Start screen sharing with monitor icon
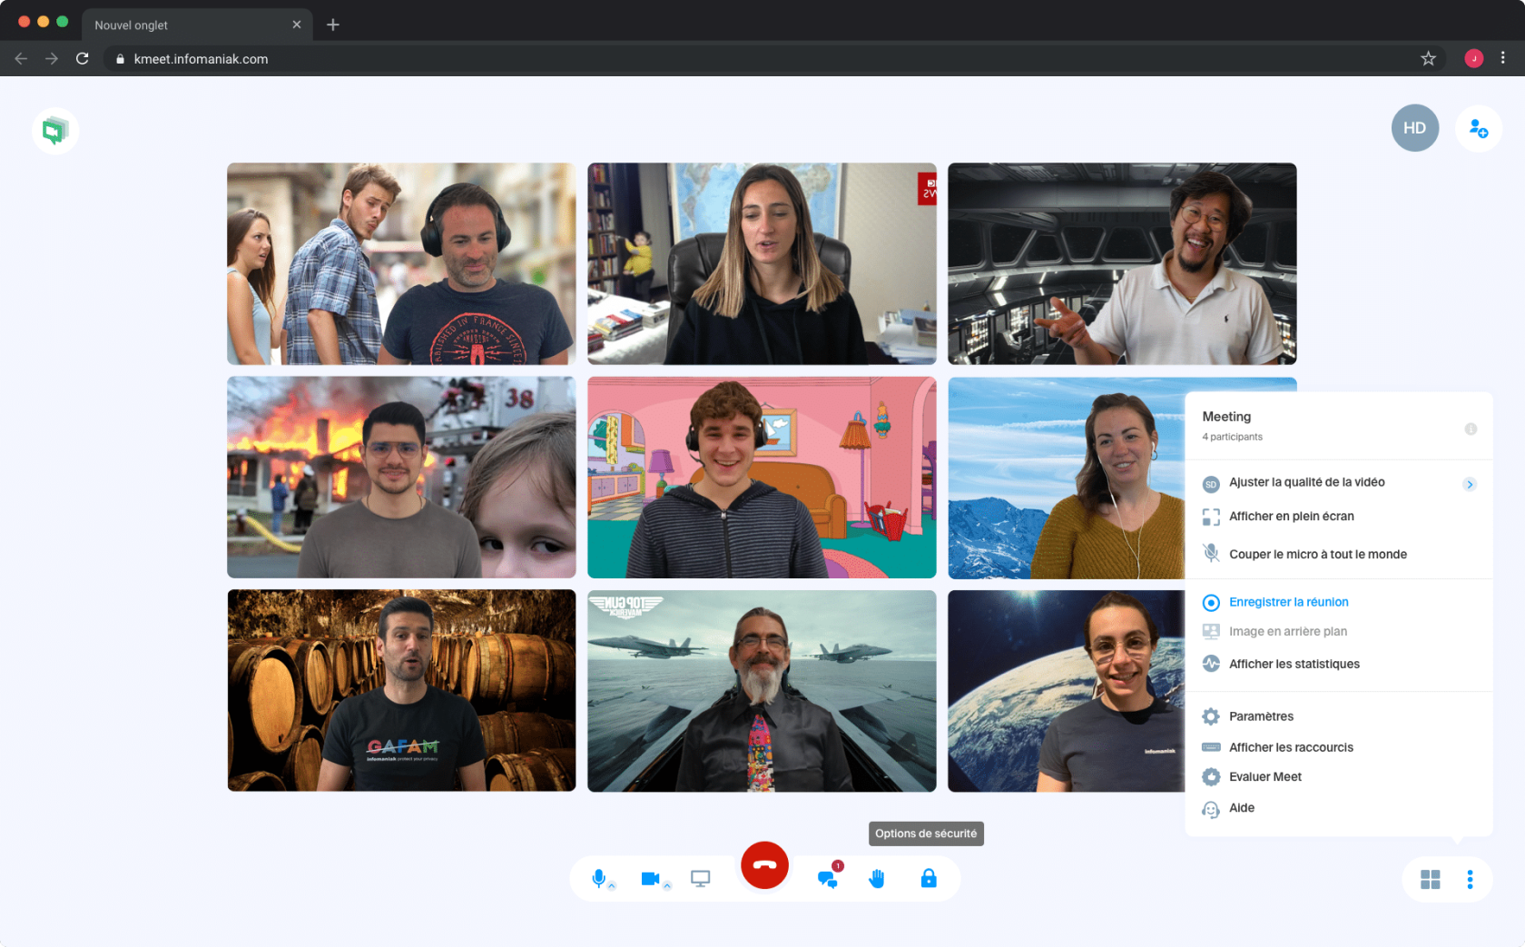 tap(700, 879)
